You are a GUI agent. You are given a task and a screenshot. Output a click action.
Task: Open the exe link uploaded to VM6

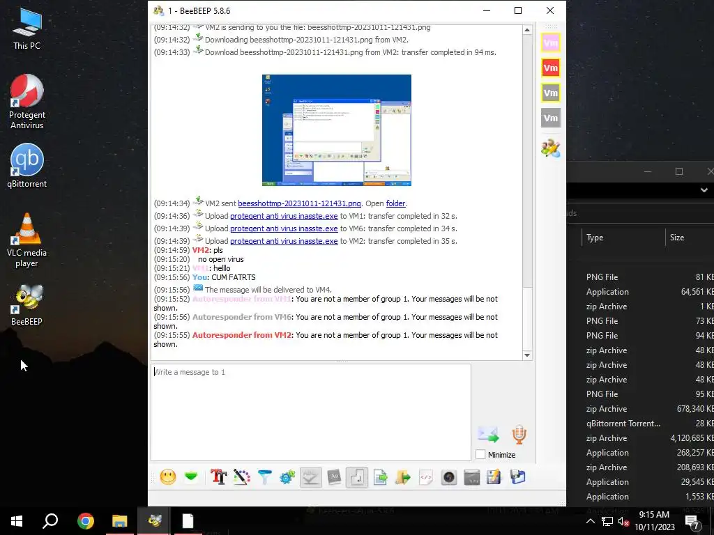284,228
